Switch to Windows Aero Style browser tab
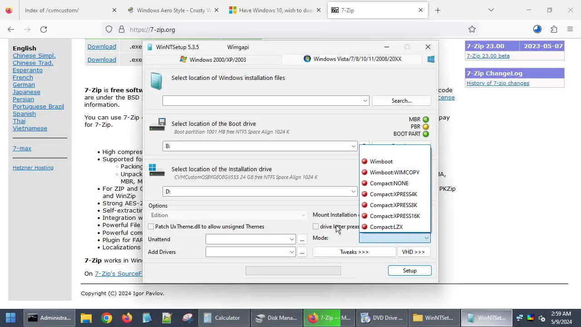581x327 pixels. pyautogui.click(x=174, y=10)
